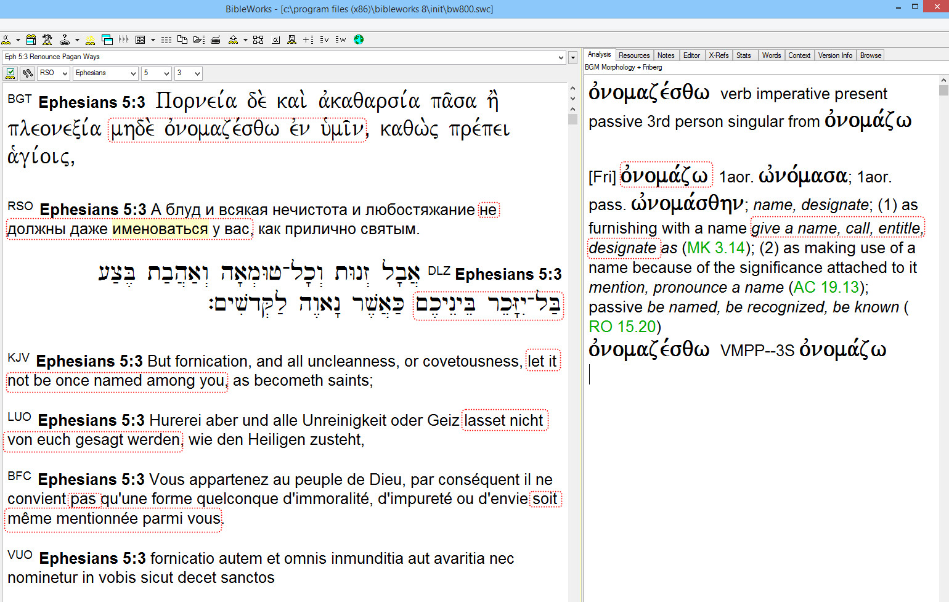Click the plus-with-dotted-line toolbar icon
Screen dimensions: 949x602
tap(308, 39)
